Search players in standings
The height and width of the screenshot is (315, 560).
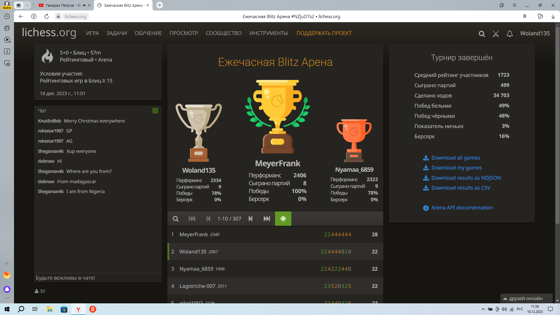(176, 219)
